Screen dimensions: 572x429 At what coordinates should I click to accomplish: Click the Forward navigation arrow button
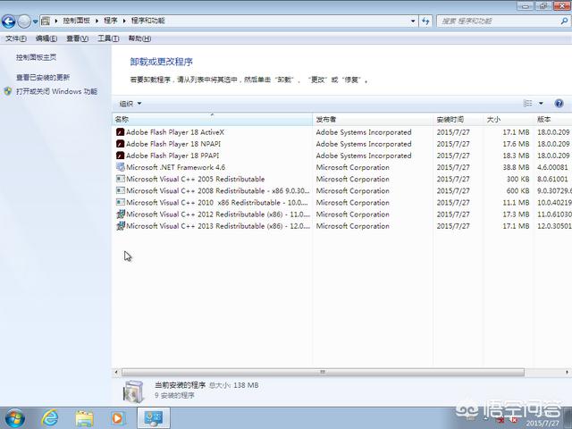24,21
